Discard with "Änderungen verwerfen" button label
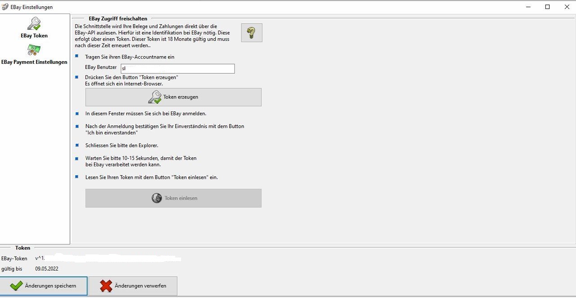The height and width of the screenshot is (298, 576). [x=140, y=286]
